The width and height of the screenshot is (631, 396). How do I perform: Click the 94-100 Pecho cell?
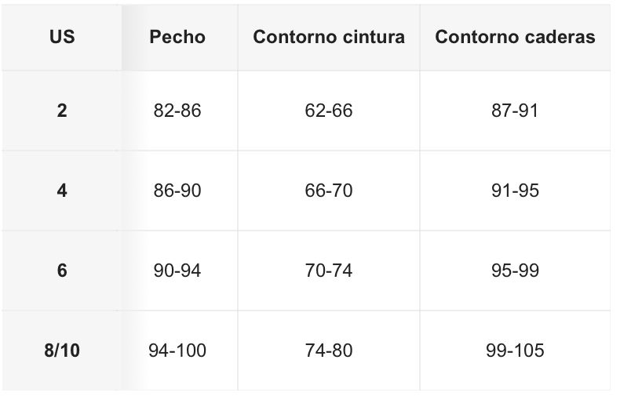click(177, 351)
